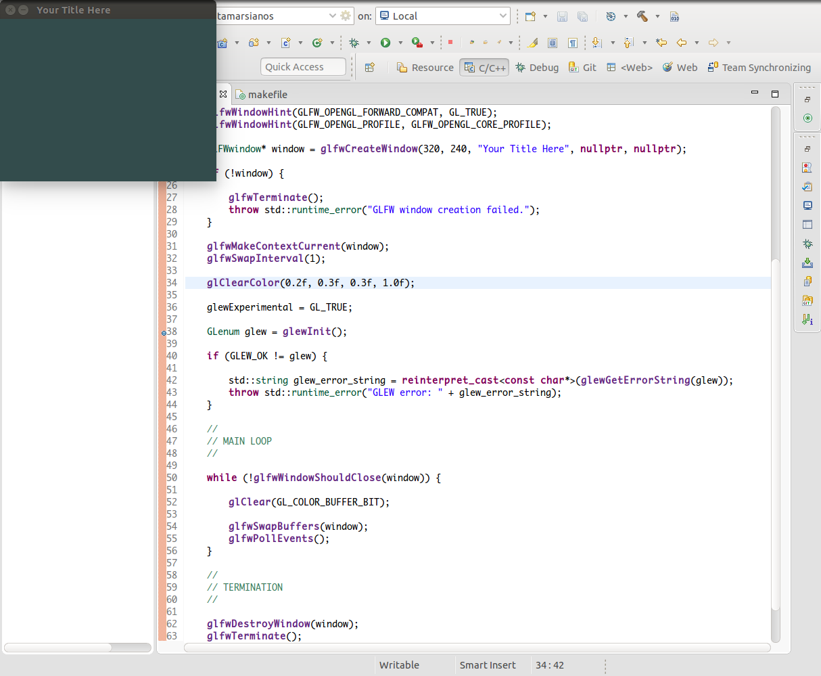The image size is (821, 676).
Task: Select the C/C++ perspective button
Action: point(485,68)
